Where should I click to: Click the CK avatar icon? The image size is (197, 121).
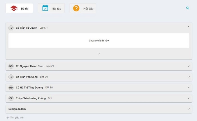click(11, 98)
